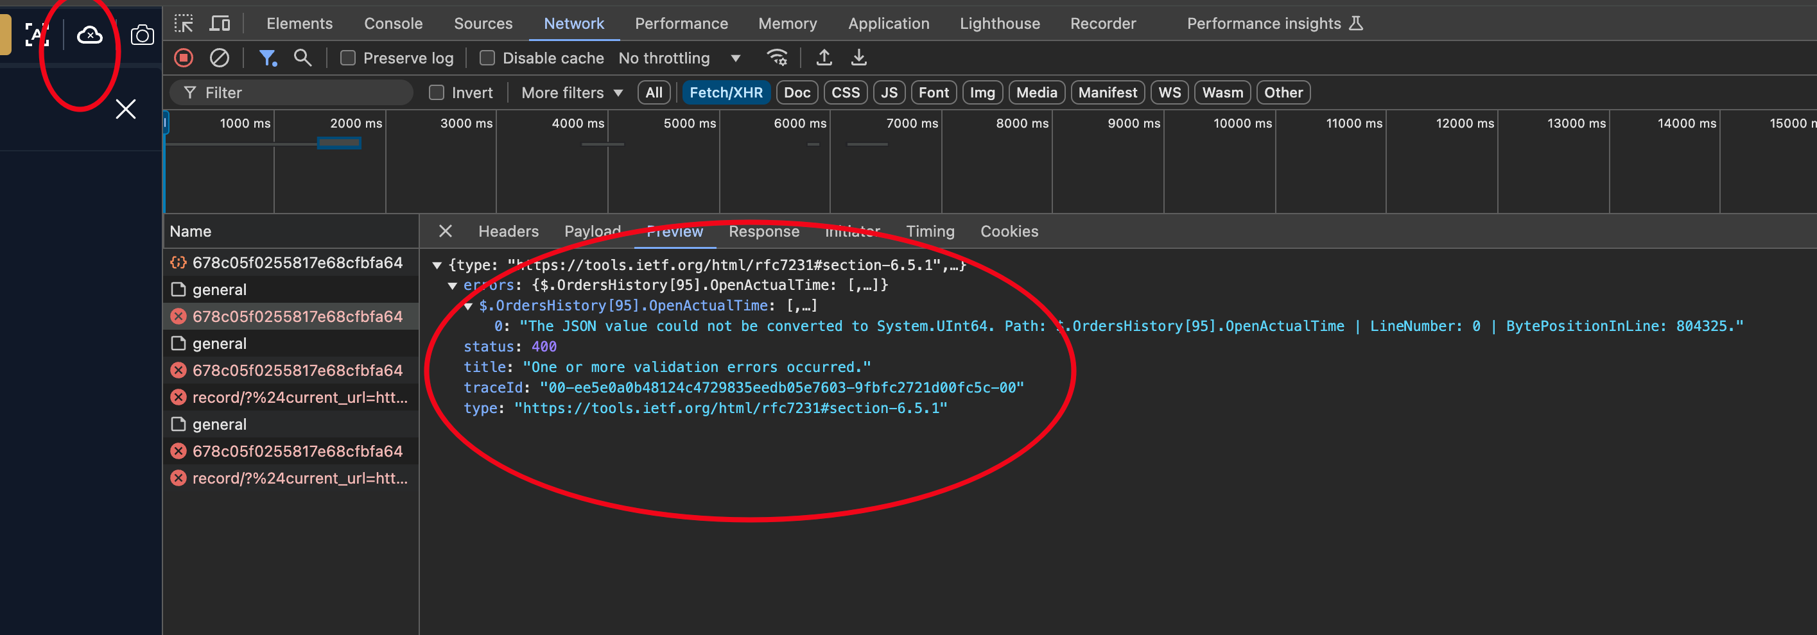This screenshot has height=635, width=1817.
Task: Show the request Headers tab
Action: point(508,231)
